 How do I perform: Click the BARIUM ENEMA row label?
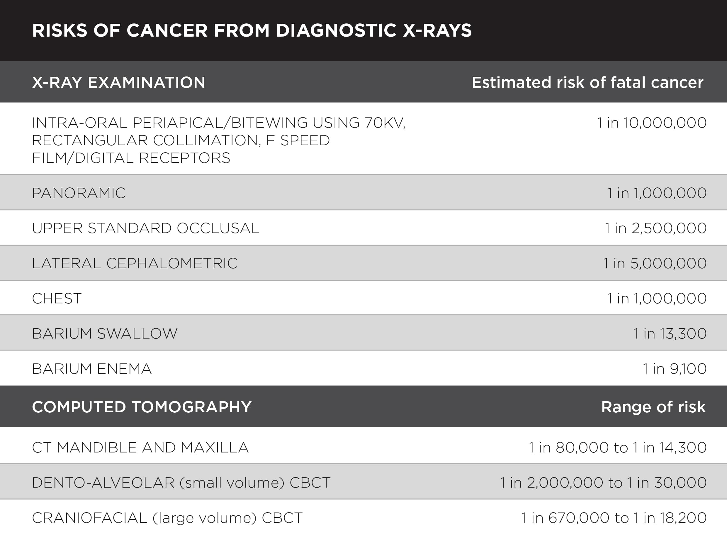(92, 369)
